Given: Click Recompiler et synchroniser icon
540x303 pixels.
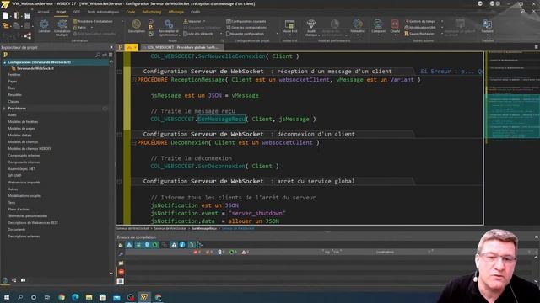Looking at the screenshot, I should point(169,24).
